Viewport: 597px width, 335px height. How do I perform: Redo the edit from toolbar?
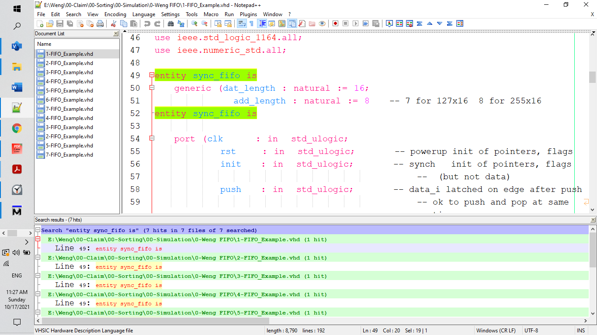pos(157,24)
